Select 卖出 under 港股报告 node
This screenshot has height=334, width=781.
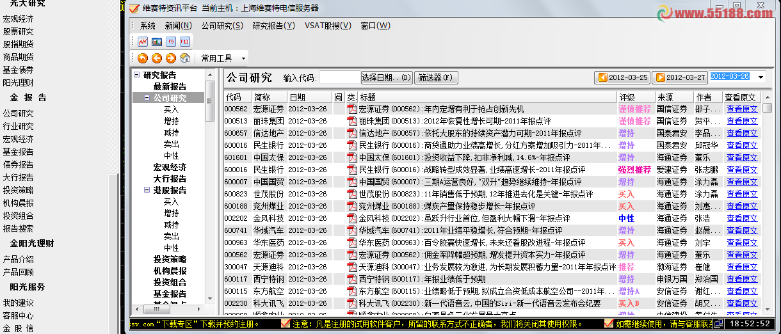click(x=171, y=236)
